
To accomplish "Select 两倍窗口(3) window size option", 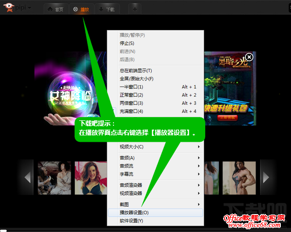I will click(131, 103).
